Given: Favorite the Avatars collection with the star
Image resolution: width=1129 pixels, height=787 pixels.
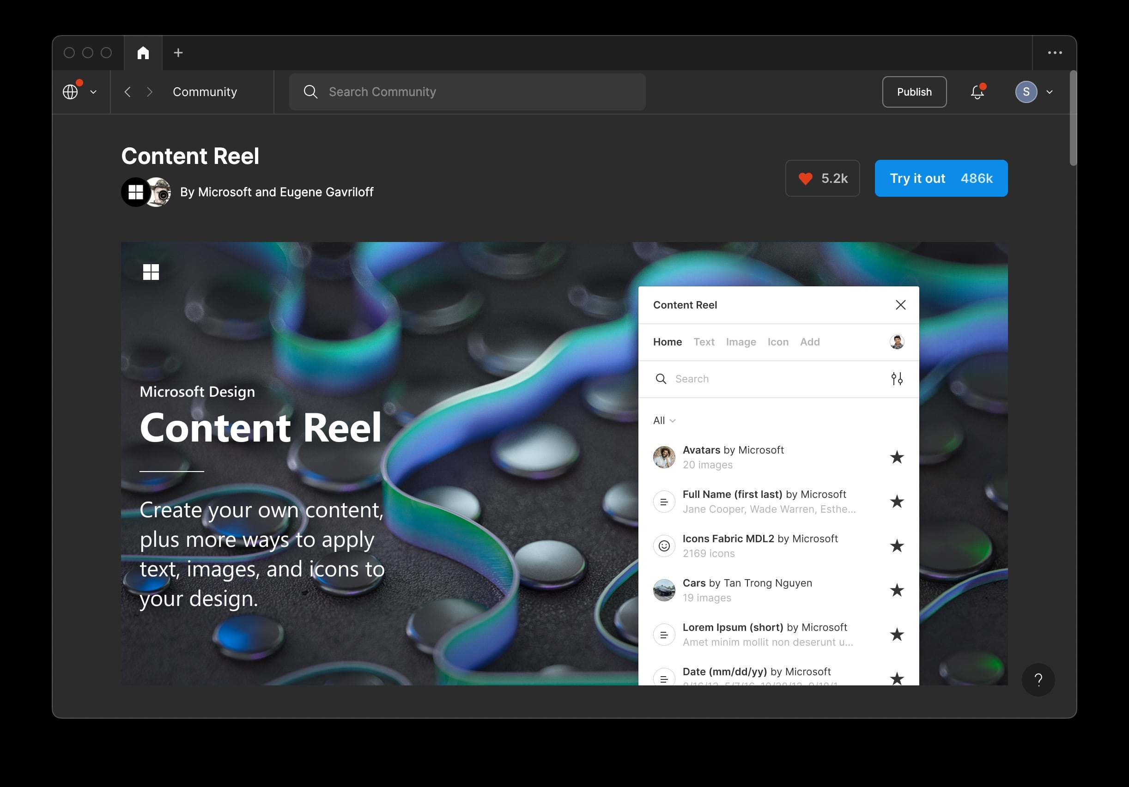Looking at the screenshot, I should click(898, 457).
